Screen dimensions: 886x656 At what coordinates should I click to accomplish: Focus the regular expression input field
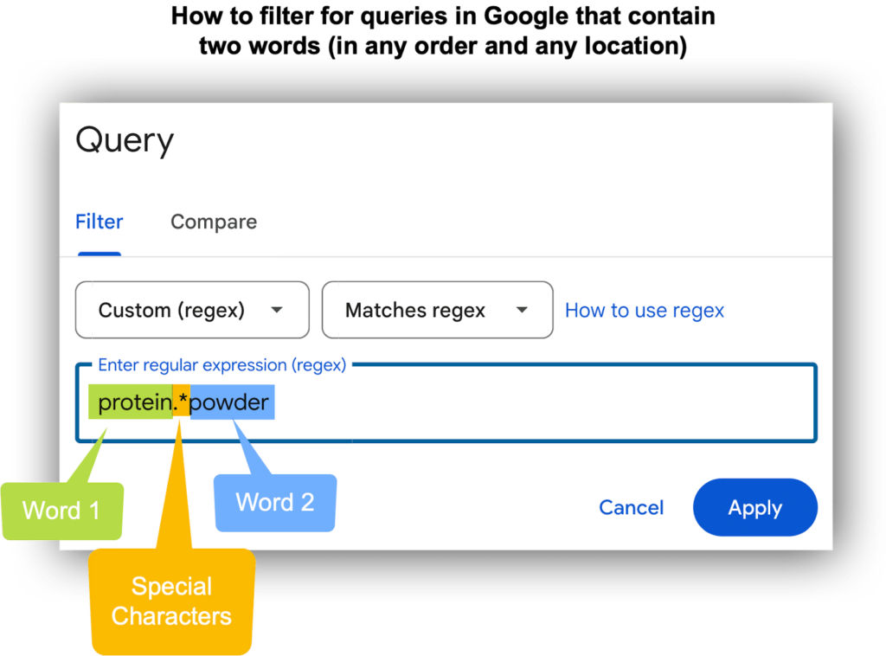tap(446, 402)
